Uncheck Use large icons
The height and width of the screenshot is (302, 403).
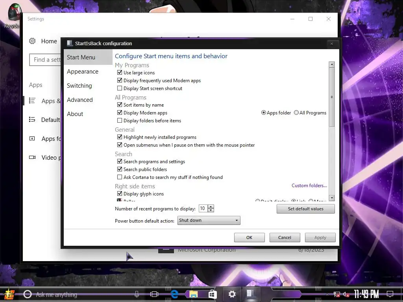[x=120, y=73]
